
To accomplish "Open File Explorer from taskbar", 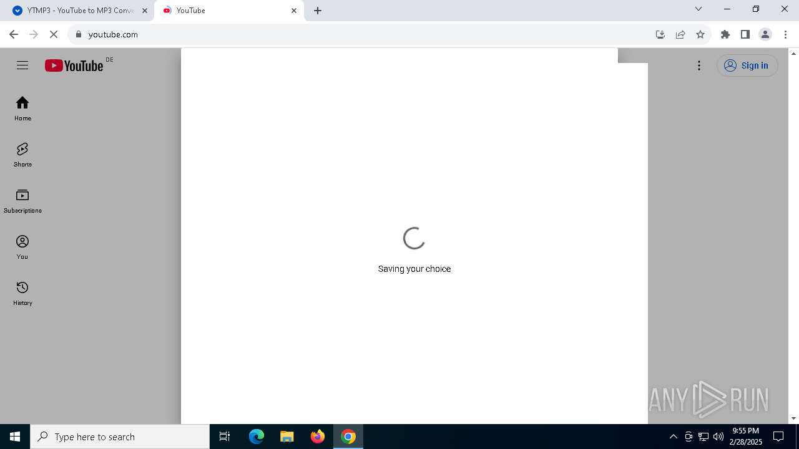I will point(287,437).
